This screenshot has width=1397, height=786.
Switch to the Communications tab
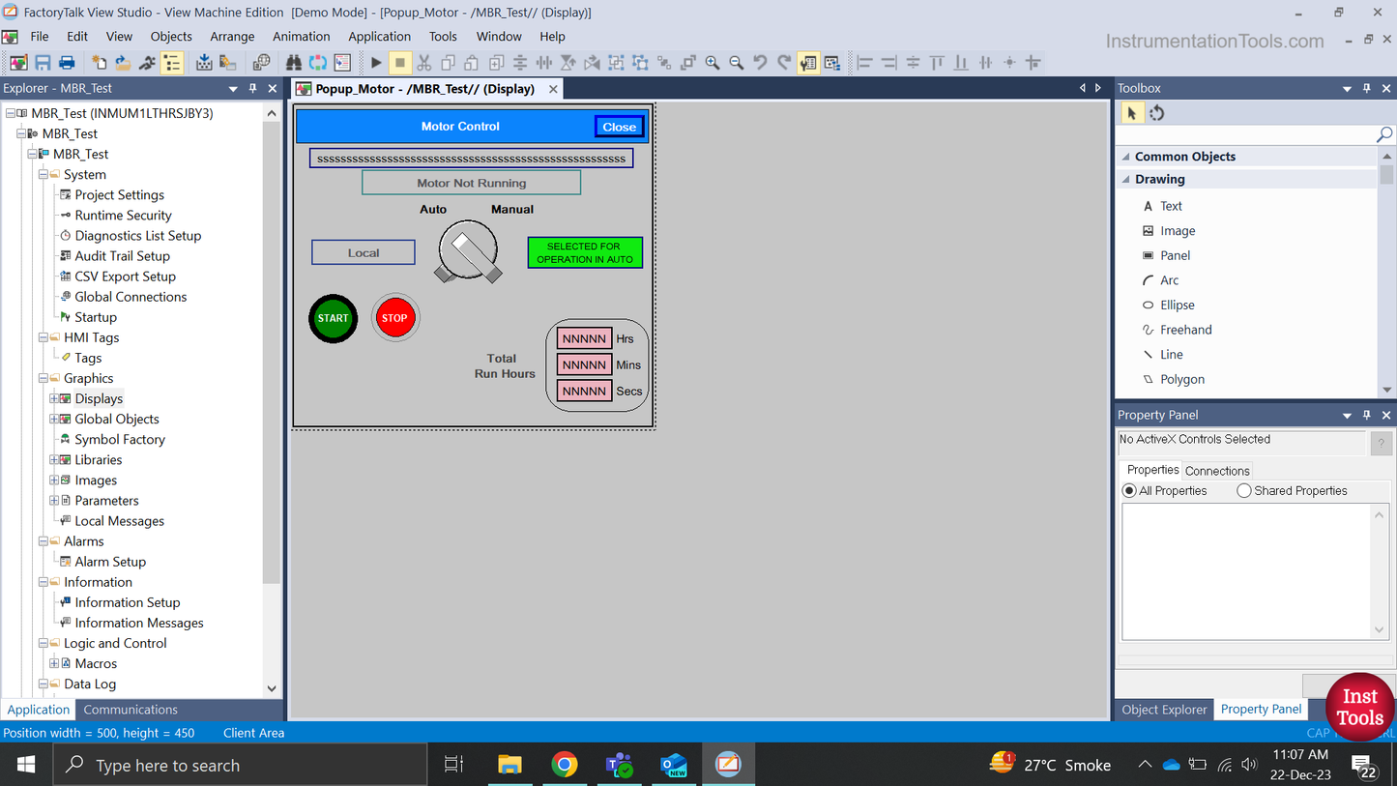pyautogui.click(x=131, y=710)
